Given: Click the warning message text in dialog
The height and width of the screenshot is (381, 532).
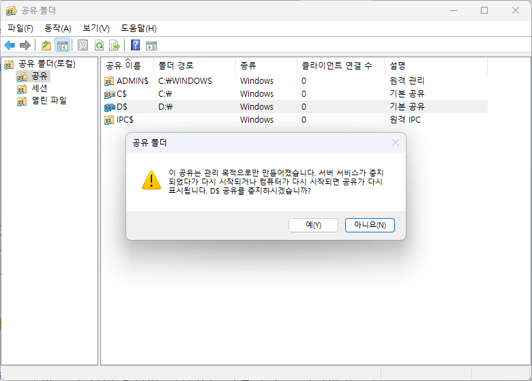Looking at the screenshot, I should 276,182.
